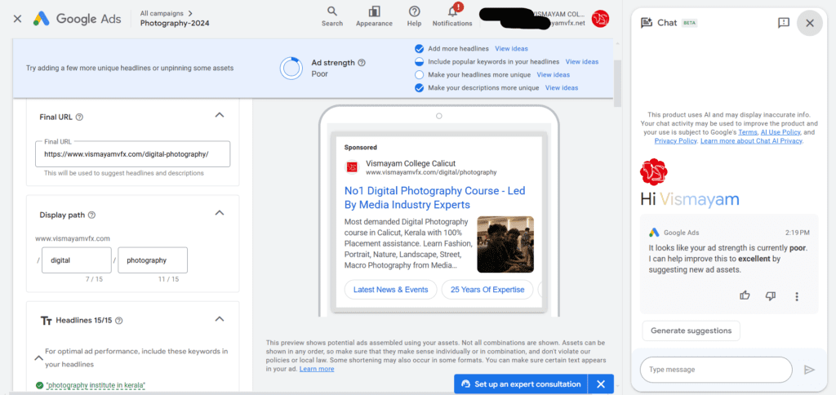Collapse the Final URL section
The width and height of the screenshot is (836, 395).
pyautogui.click(x=219, y=115)
